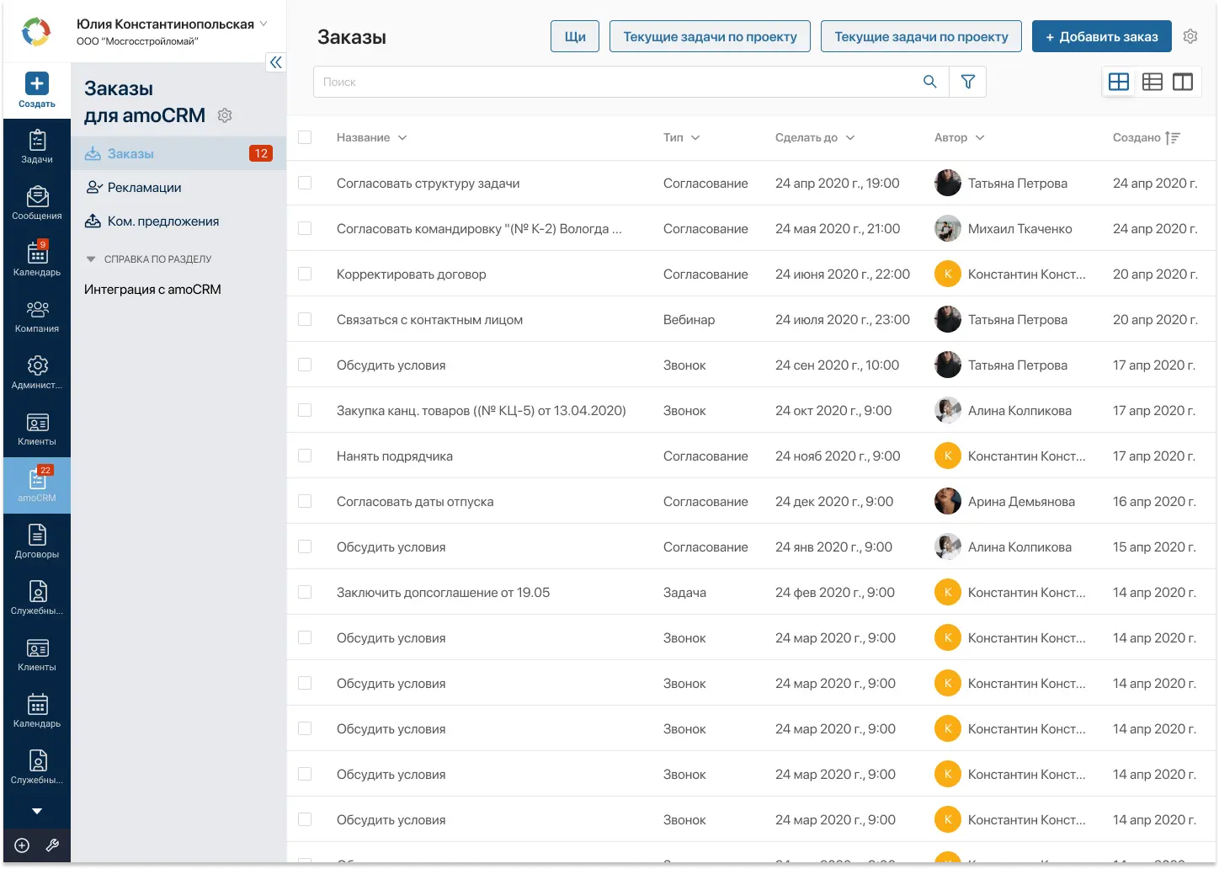Click the circled plus icon at sidebar bottom
The height and width of the screenshot is (869, 1219).
point(22,845)
